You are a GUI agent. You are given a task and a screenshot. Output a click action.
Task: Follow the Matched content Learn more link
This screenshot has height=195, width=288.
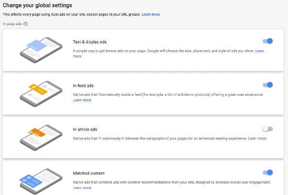click(82, 188)
